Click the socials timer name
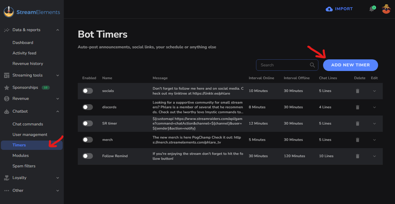The width and height of the screenshot is (395, 204). pyautogui.click(x=108, y=91)
